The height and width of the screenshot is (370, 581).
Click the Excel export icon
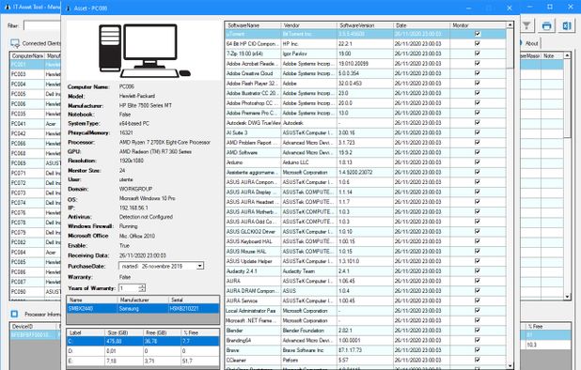point(567,25)
